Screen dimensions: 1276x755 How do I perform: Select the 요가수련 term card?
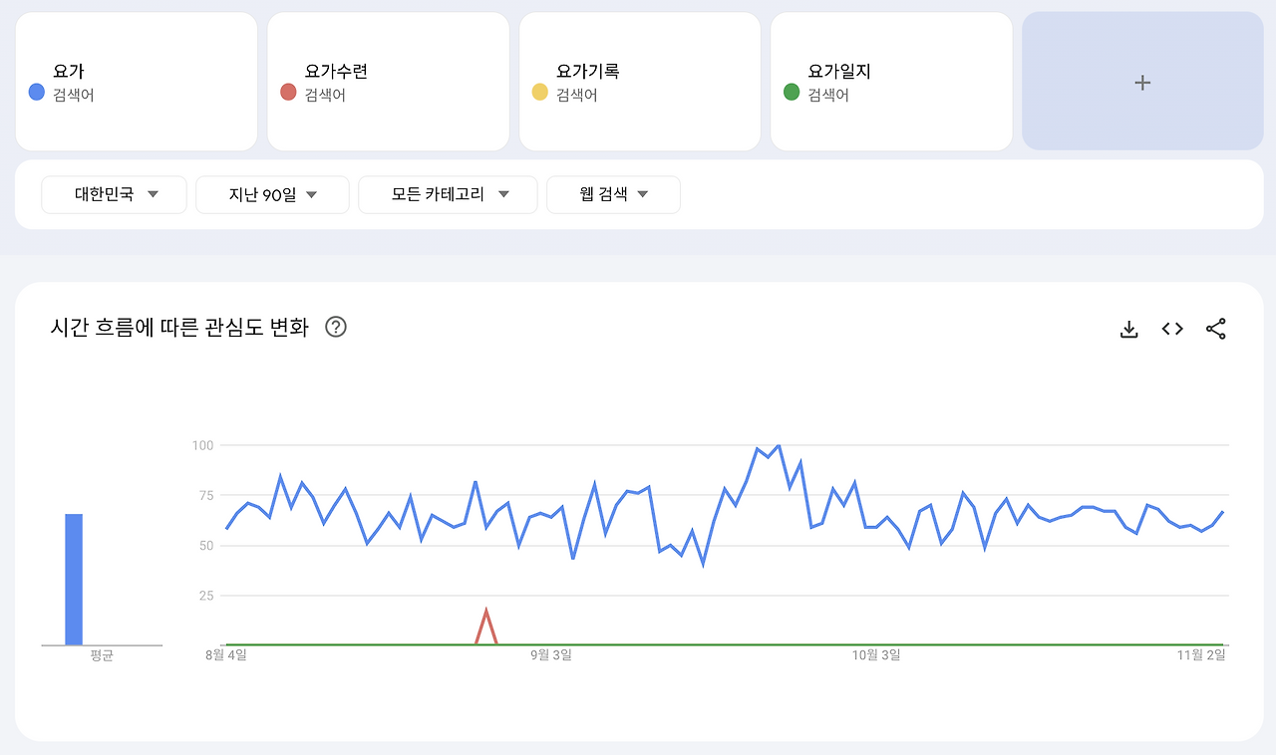[388, 81]
